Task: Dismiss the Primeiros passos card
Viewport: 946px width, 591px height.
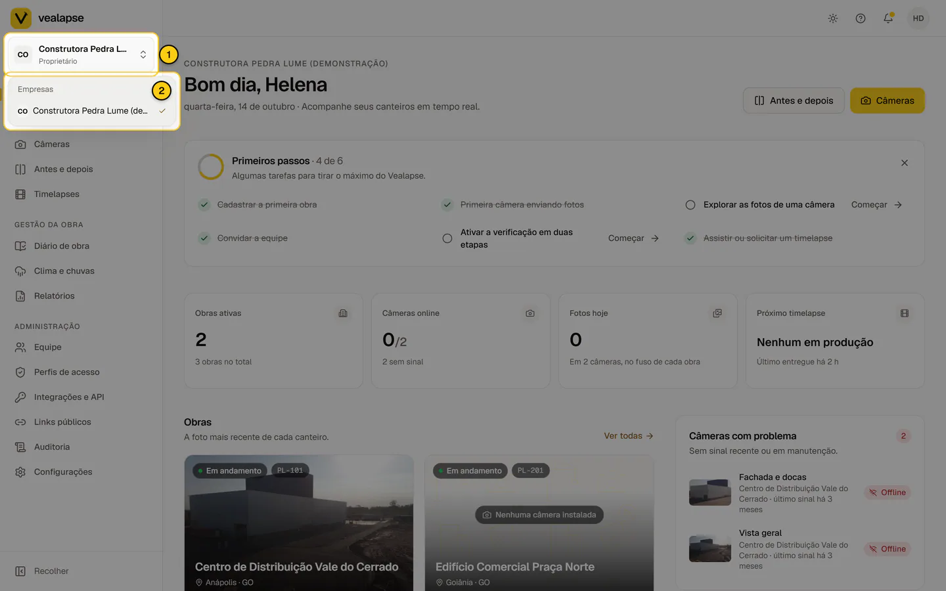Action: (x=905, y=163)
